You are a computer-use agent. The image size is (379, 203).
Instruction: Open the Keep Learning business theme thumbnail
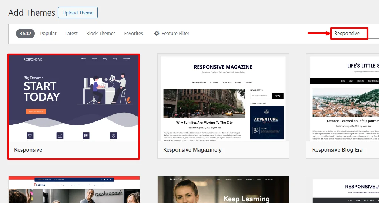coord(223,190)
